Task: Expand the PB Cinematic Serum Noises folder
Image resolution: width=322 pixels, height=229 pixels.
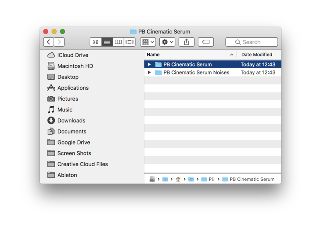Action: 149,72
